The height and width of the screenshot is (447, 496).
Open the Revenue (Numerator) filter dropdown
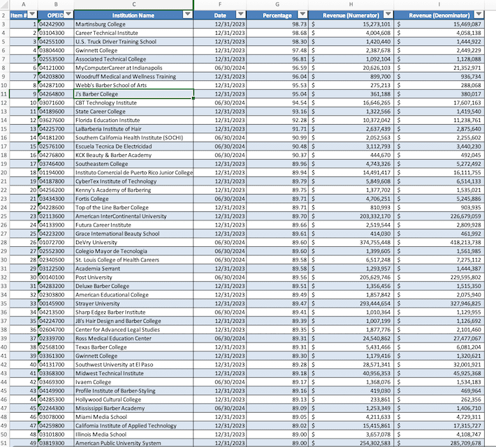[388, 15]
